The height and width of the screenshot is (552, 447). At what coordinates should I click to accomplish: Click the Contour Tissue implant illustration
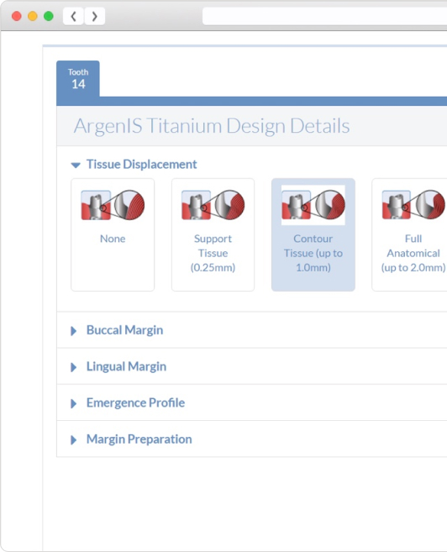(313, 205)
